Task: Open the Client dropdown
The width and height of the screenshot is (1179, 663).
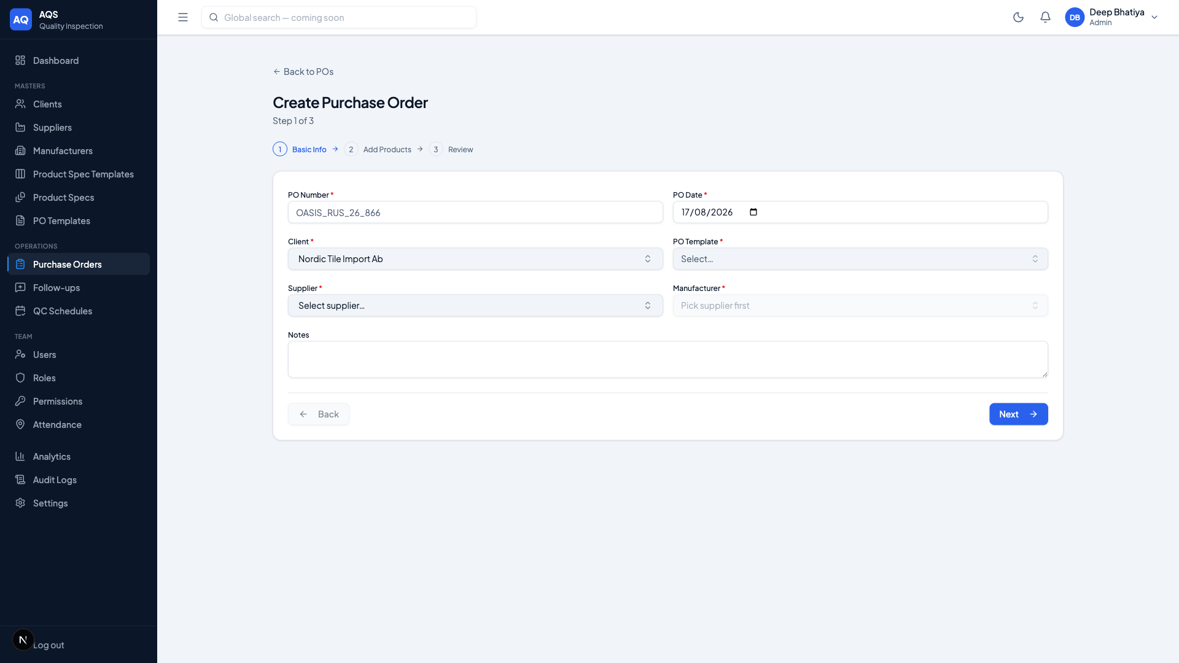Action: [x=475, y=259]
